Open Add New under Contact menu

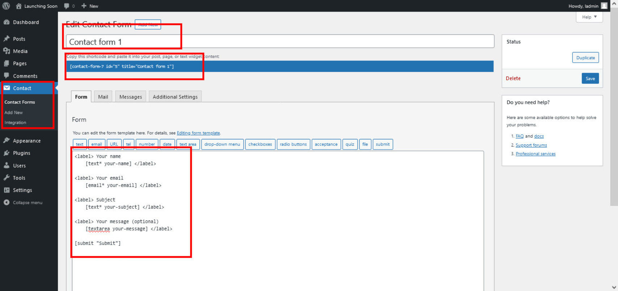13,113
